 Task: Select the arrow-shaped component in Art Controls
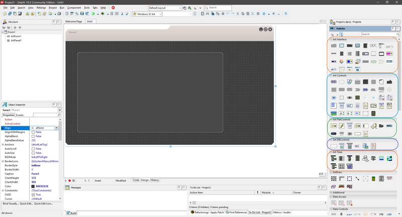tap(357, 90)
